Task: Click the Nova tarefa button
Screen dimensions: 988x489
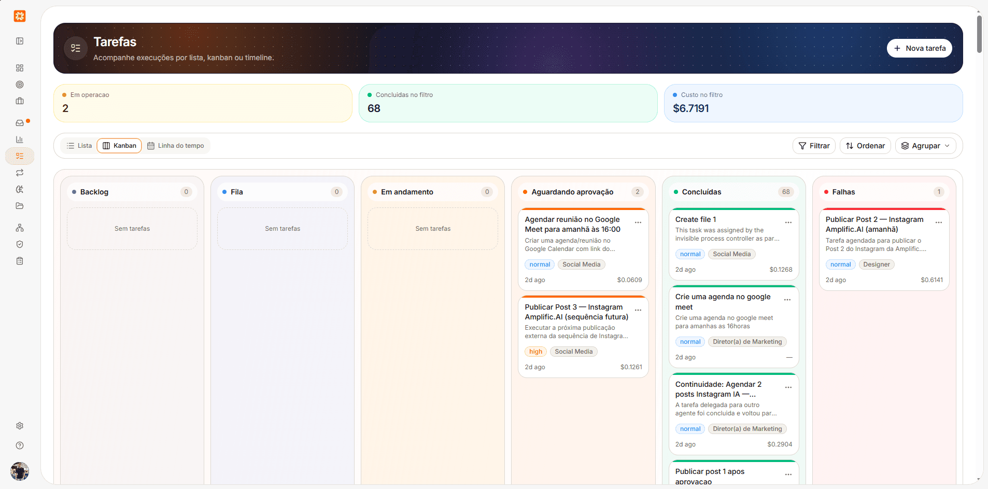Action: (x=919, y=48)
